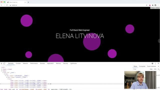Open the Chrome profile avatar menu

point(155,5)
